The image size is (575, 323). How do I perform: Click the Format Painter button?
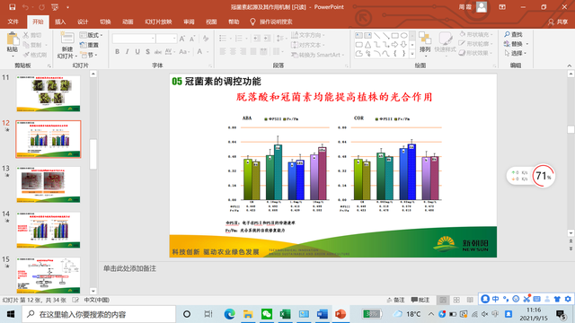pos(34,55)
